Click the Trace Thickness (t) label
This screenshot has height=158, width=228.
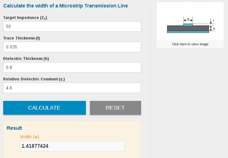22,38
